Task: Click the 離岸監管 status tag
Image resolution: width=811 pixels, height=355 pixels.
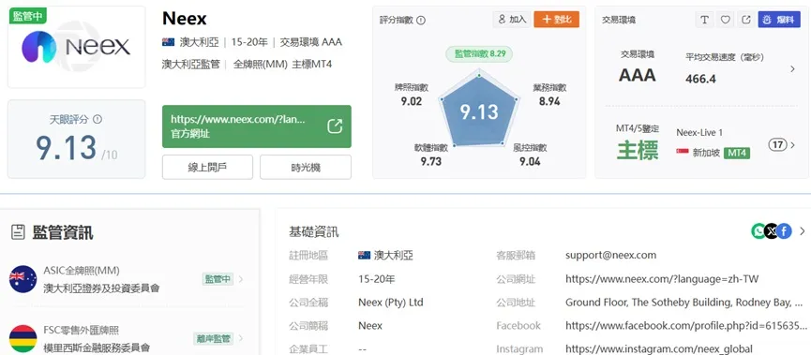Action: pyautogui.click(x=214, y=339)
